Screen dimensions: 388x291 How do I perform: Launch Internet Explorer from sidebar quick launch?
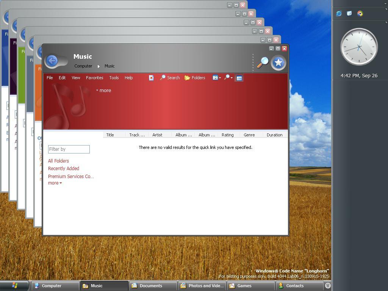[x=339, y=14]
